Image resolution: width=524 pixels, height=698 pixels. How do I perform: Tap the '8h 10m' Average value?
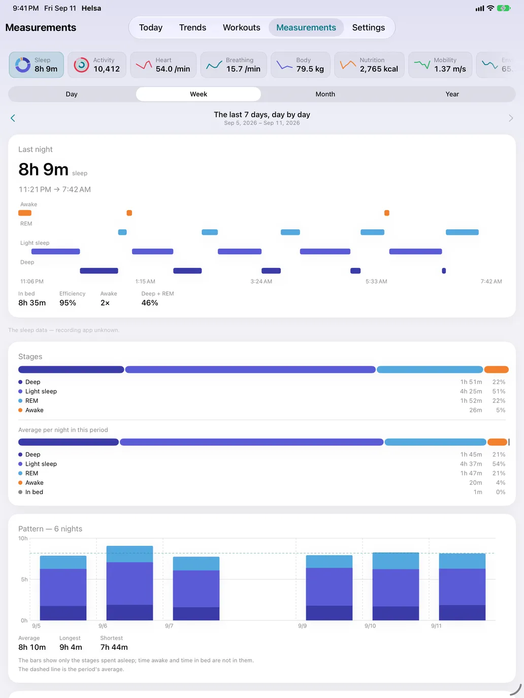pos(32,647)
